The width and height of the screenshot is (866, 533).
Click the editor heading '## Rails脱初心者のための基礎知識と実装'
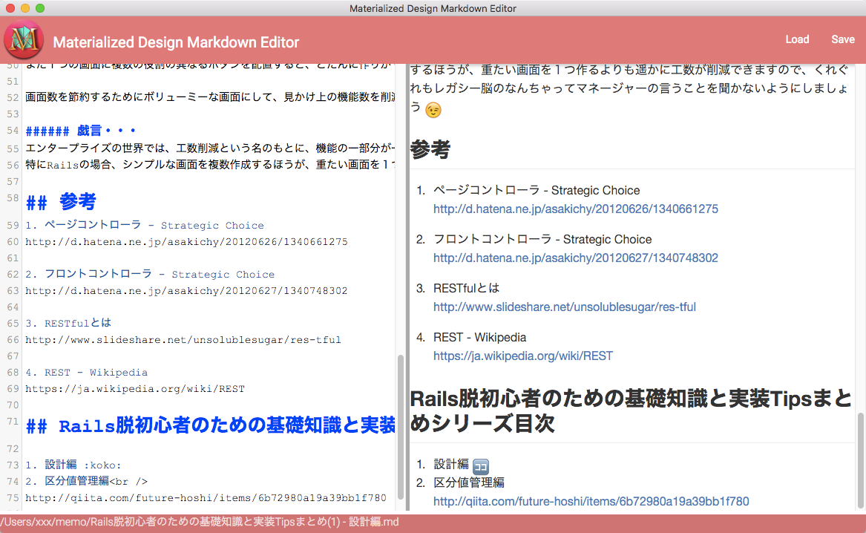pyautogui.click(x=211, y=426)
